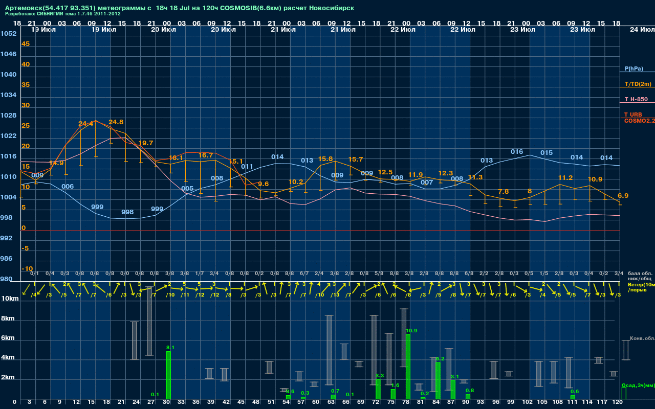Click the 'балл обл.' cloud cover legend label

pyautogui.click(x=641, y=274)
